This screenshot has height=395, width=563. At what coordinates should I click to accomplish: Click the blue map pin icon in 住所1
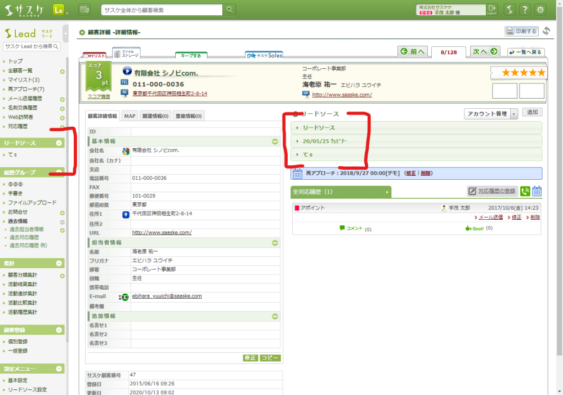(x=126, y=215)
